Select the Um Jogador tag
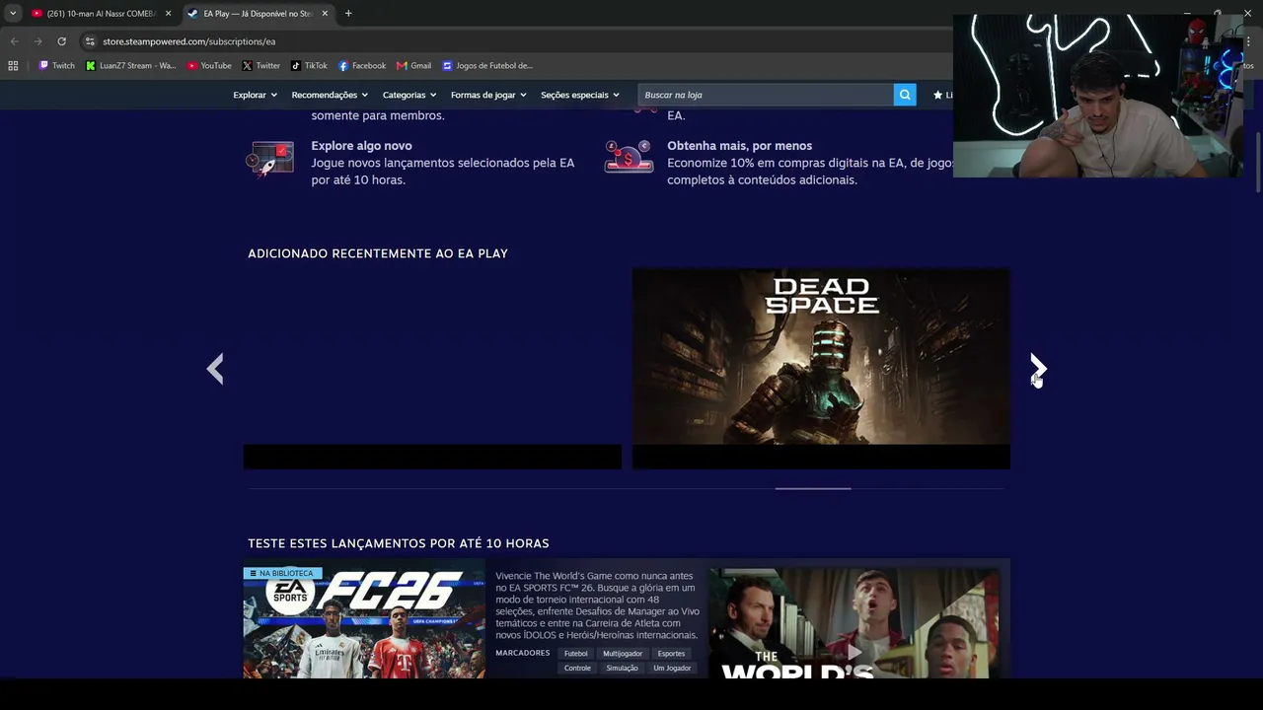This screenshot has height=710, width=1263. (672, 669)
